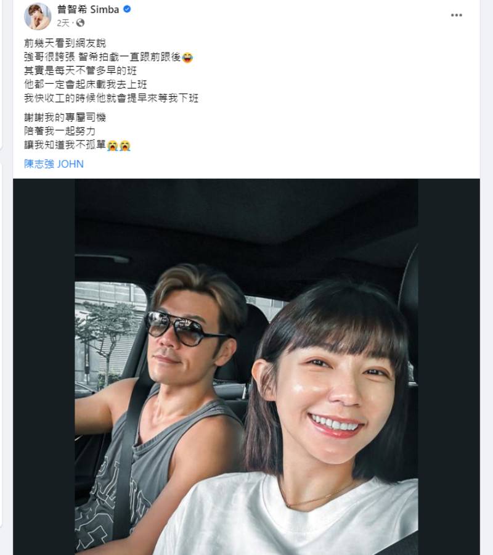
Task: Open the three-dot post options menu
Action: (456, 15)
